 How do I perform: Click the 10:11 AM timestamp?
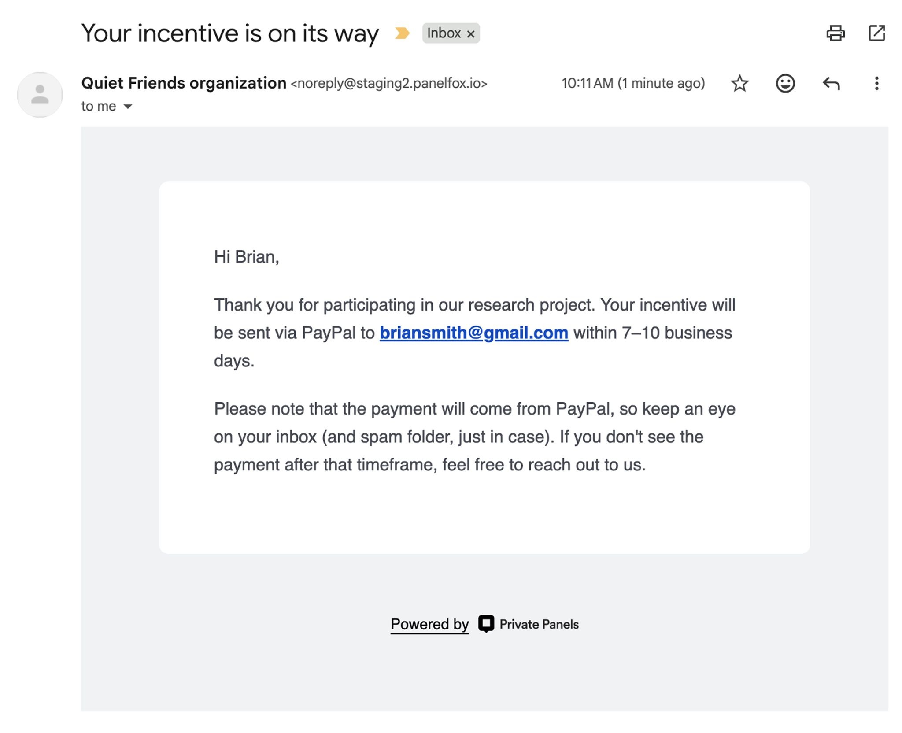(633, 83)
